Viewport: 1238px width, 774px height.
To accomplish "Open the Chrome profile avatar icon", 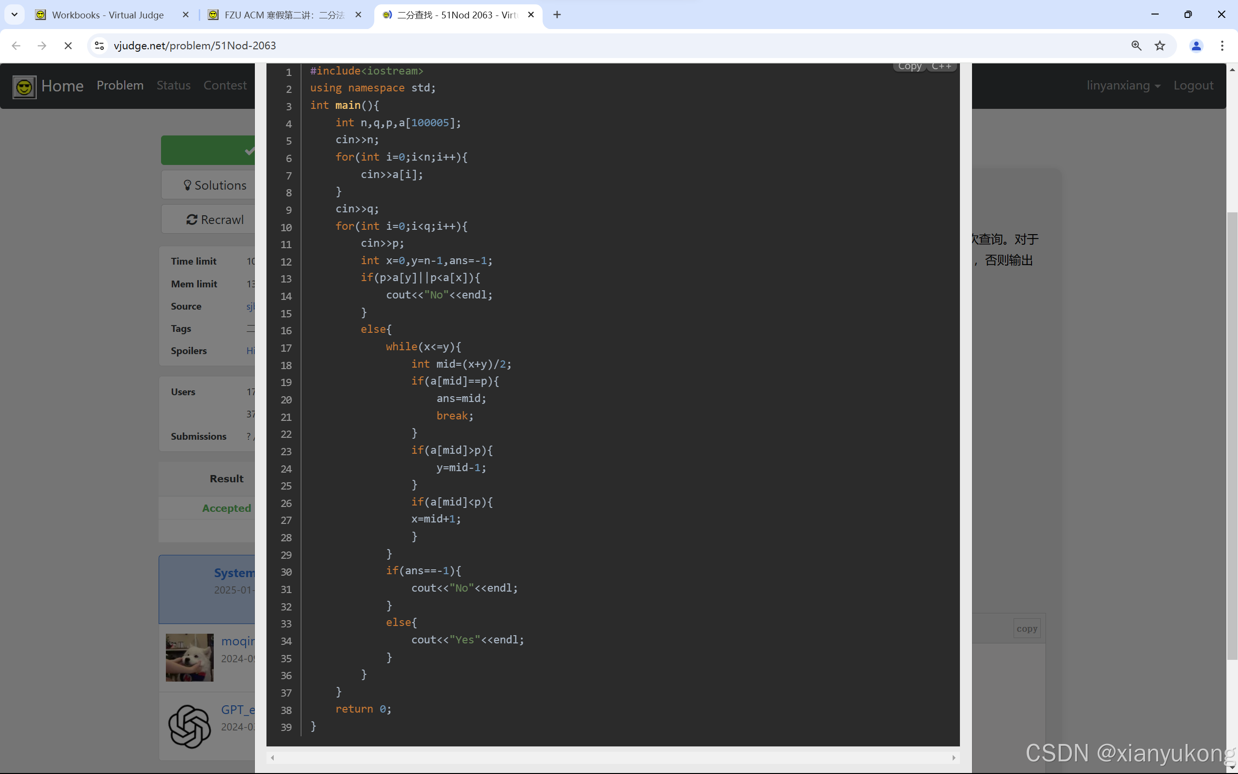I will point(1195,45).
